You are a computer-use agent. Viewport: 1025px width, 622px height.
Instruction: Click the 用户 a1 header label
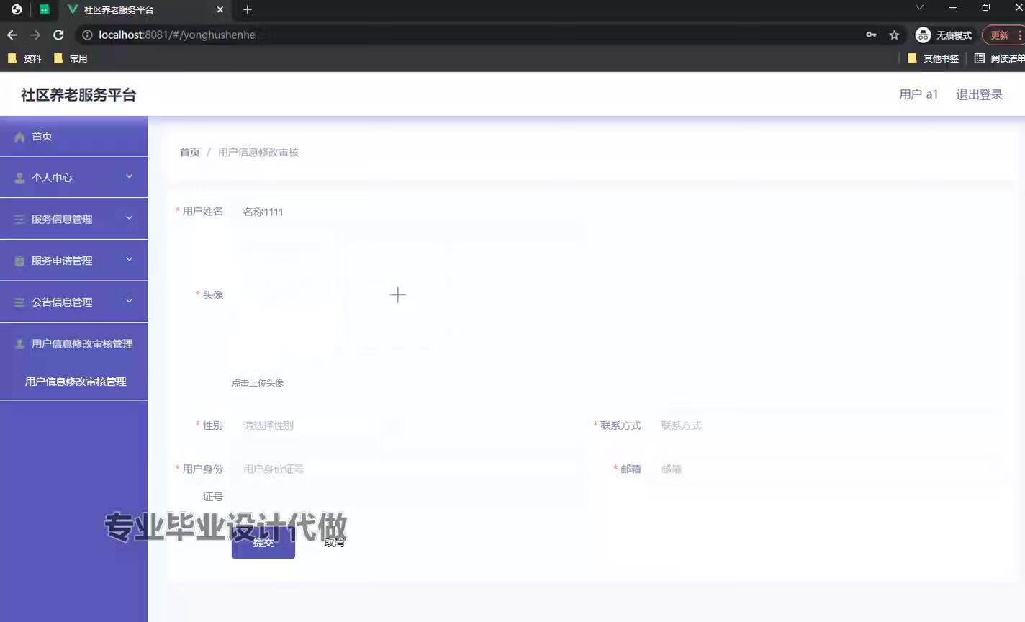pyautogui.click(x=918, y=94)
